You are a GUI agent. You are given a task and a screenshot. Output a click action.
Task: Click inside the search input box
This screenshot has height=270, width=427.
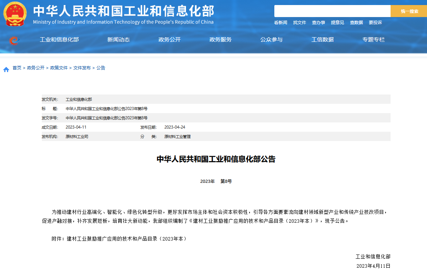pyautogui.click(x=332, y=10)
